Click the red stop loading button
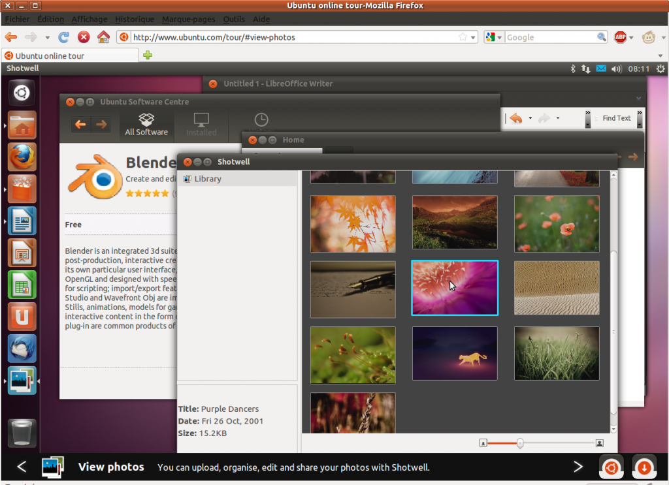Viewport: 669px width, 485px height. 84,37
